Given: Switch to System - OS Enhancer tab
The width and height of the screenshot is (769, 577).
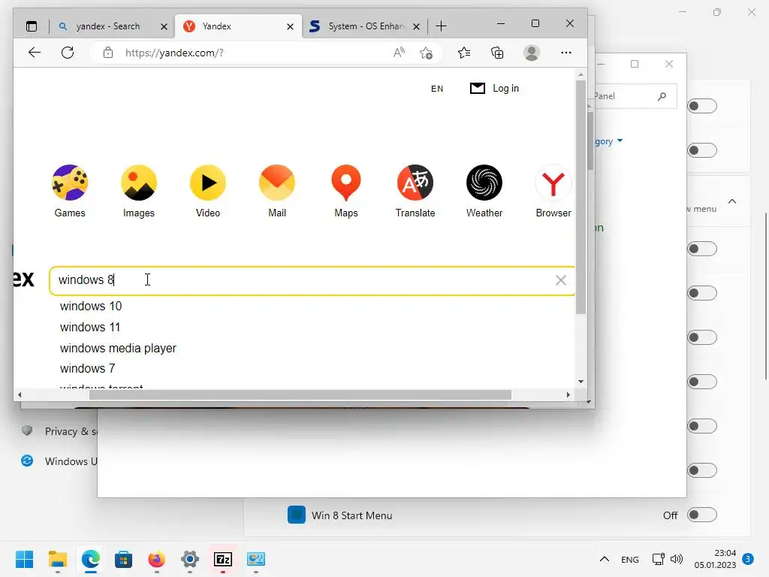Looking at the screenshot, I should pos(364,26).
